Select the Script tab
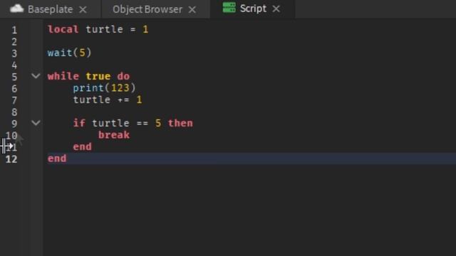The height and width of the screenshot is (256, 456). click(x=253, y=9)
